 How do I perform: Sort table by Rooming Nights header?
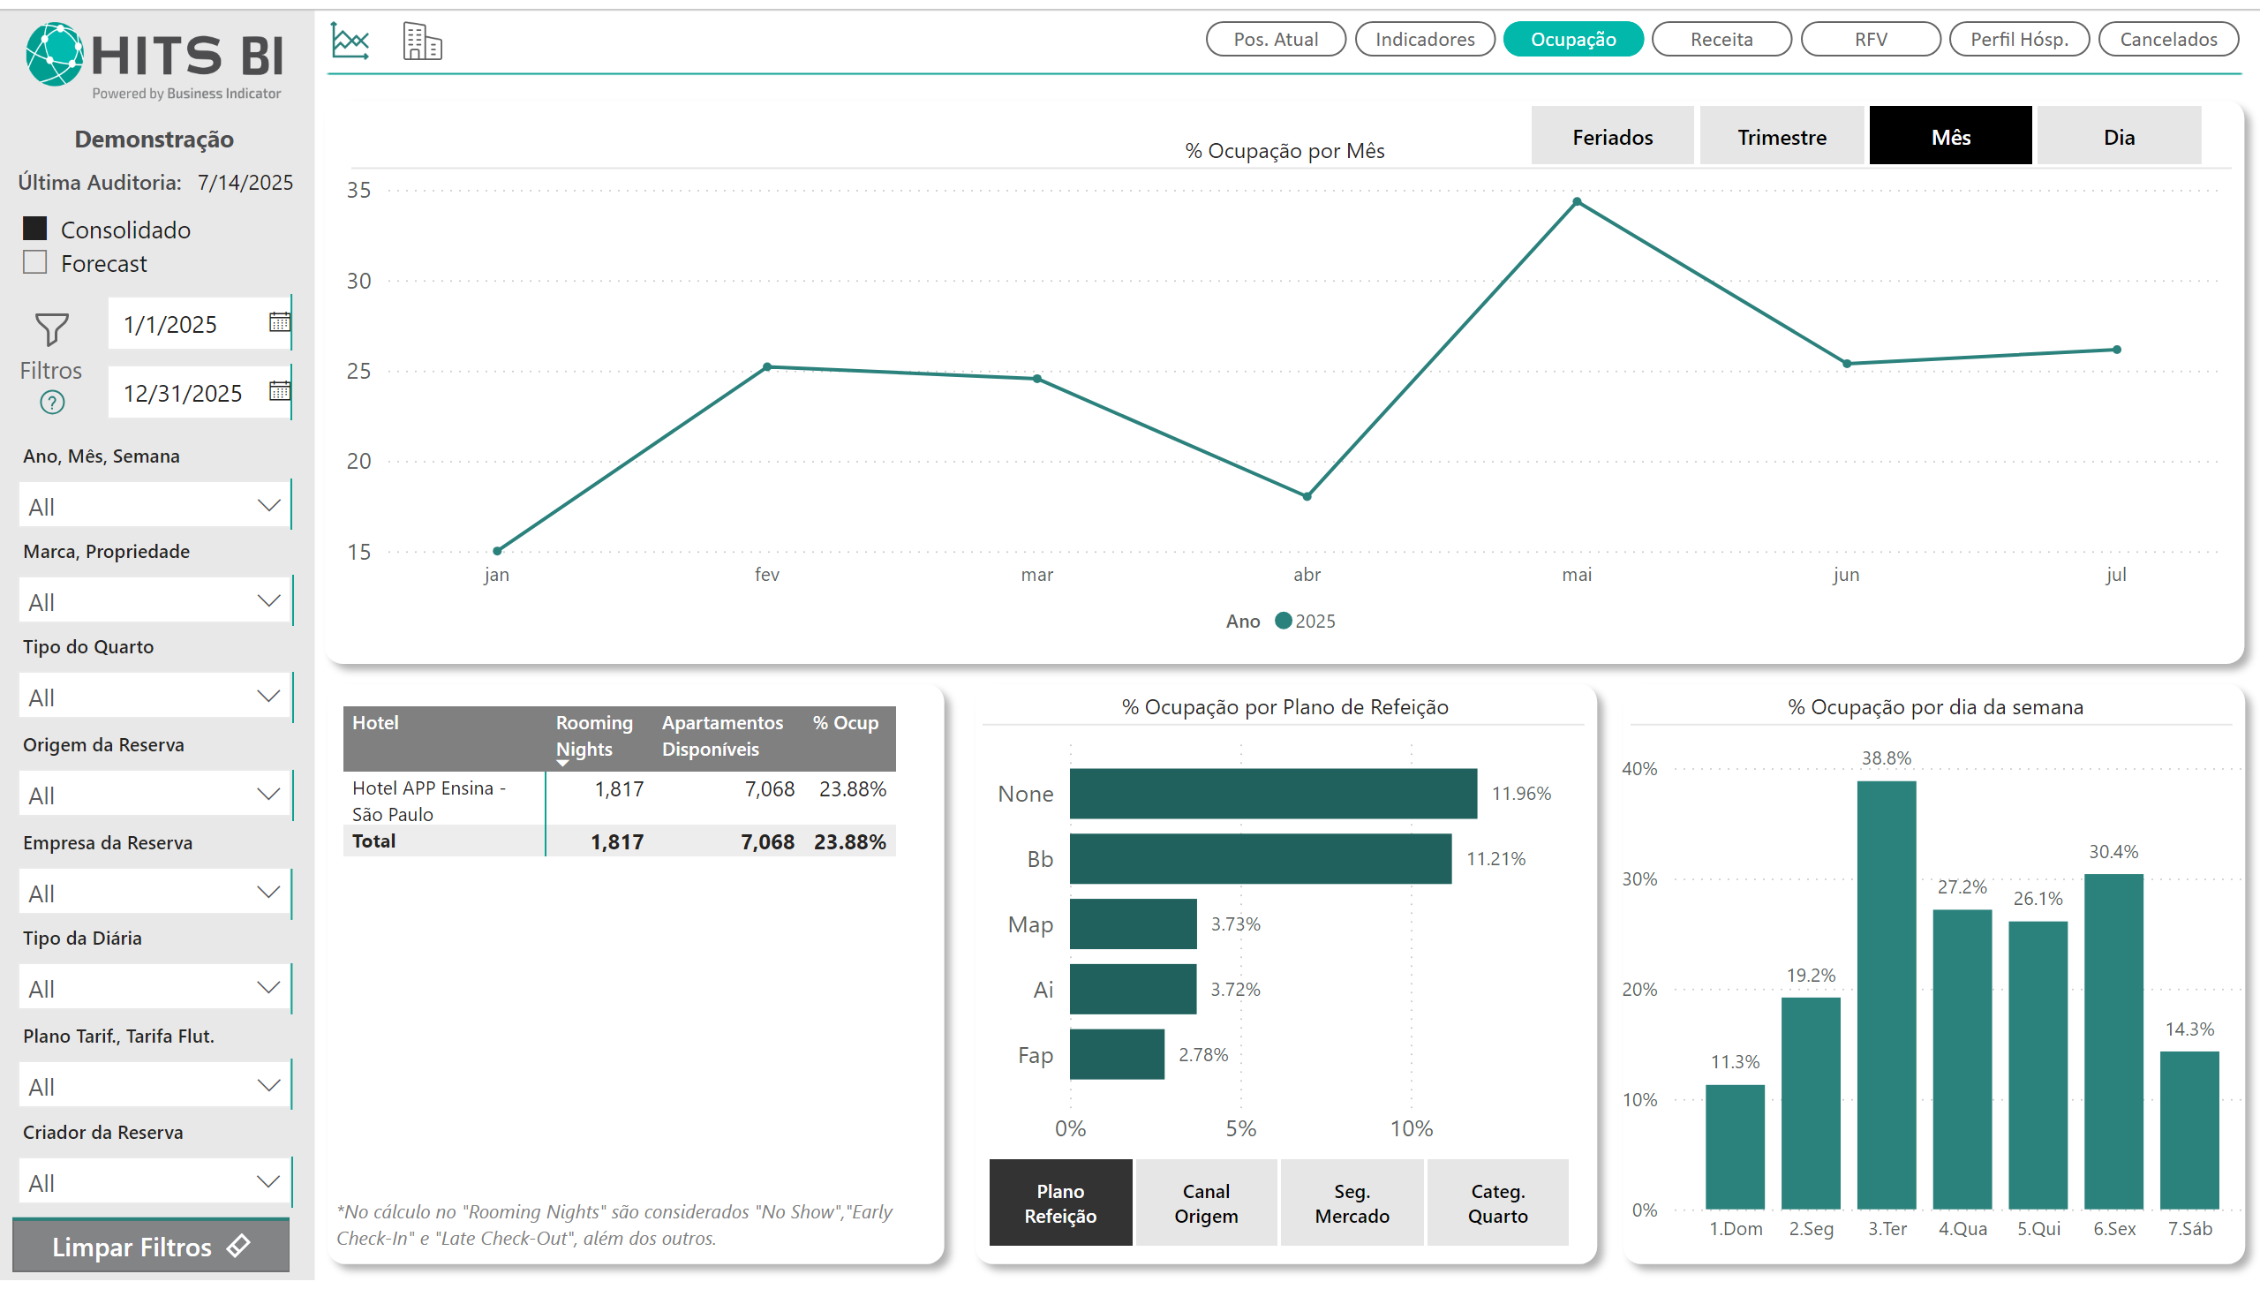593,735
